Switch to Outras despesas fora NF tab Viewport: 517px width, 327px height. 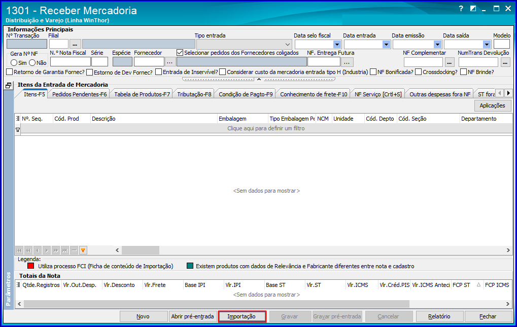(x=440, y=94)
